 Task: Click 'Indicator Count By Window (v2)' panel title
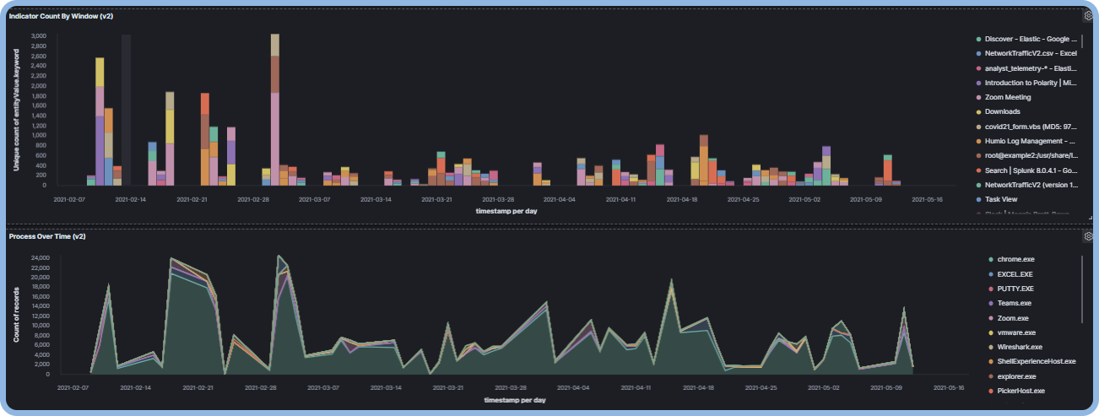tap(62, 16)
